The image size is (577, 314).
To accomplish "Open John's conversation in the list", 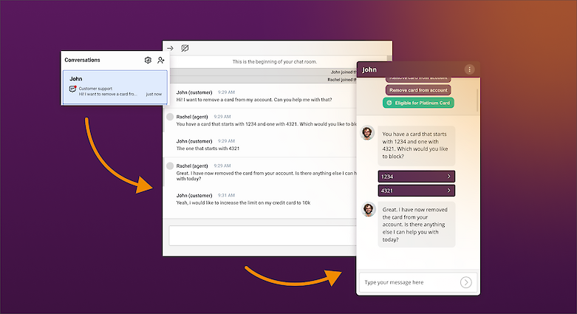I will 115,86.
